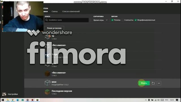
Task: Expand hidden system tray icons
Action: 146,100
